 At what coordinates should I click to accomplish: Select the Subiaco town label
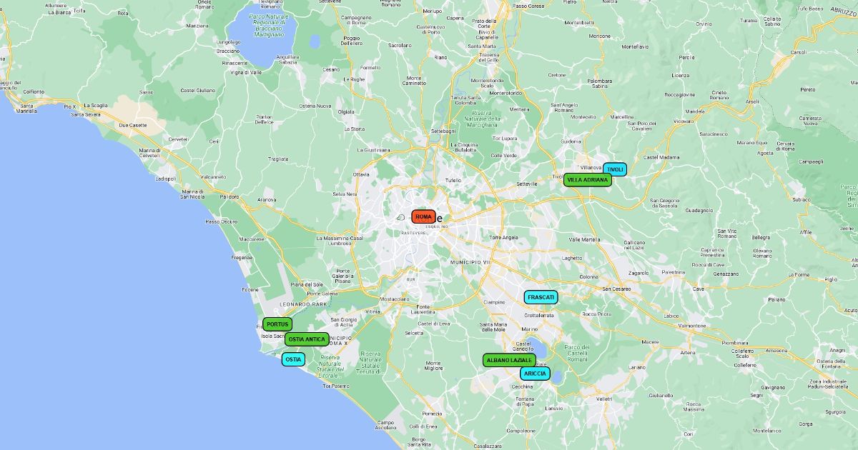[x=802, y=200]
